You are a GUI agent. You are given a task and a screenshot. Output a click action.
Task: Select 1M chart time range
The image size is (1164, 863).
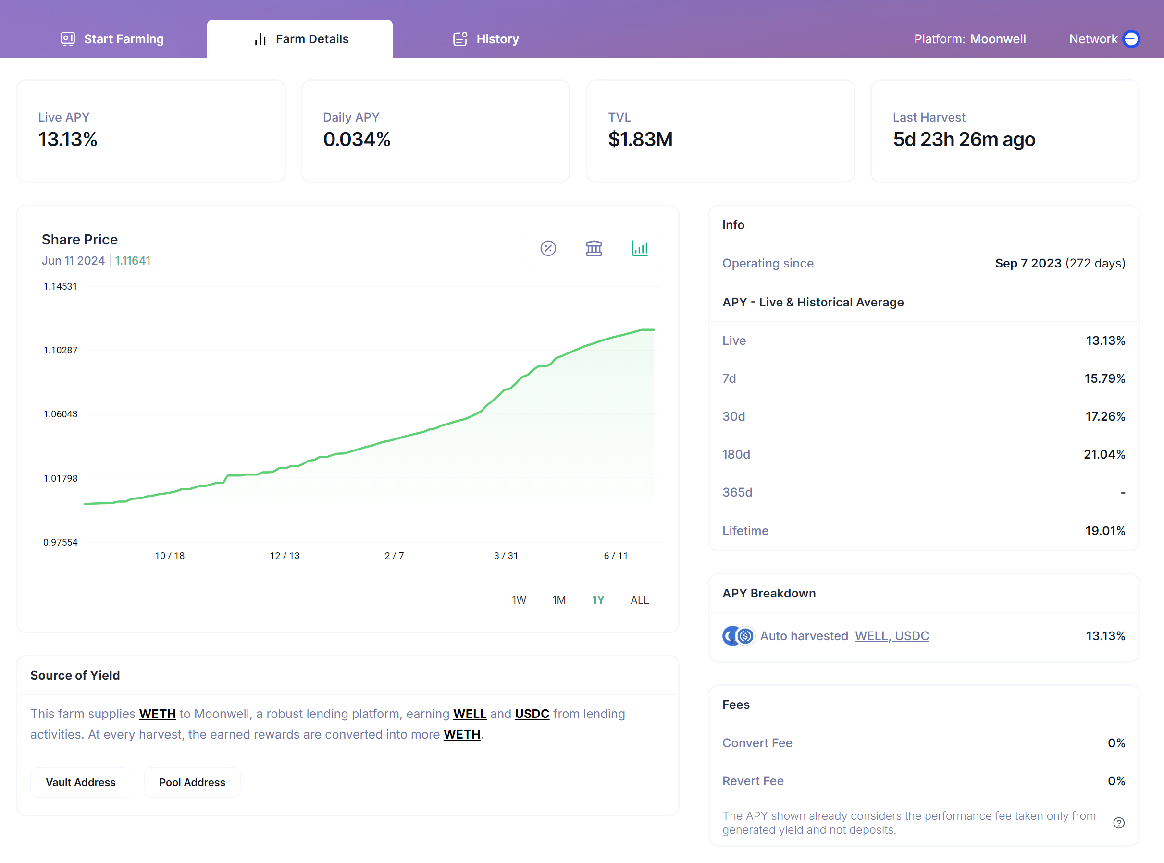point(559,600)
